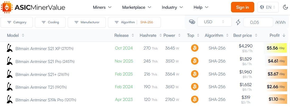Click the lightning bolt electricity icon

[238, 22]
